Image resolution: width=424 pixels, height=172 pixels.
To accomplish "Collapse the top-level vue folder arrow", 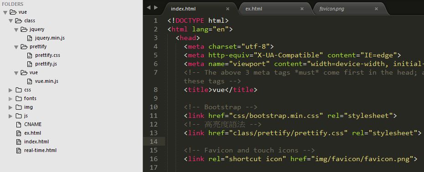I will tap(5, 12).
